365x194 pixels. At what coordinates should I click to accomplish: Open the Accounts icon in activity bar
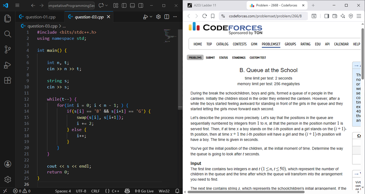7,163
